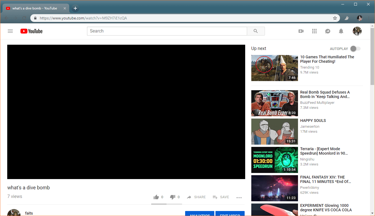Open a new browser tab
This screenshot has width=375, height=216.
(75, 8)
